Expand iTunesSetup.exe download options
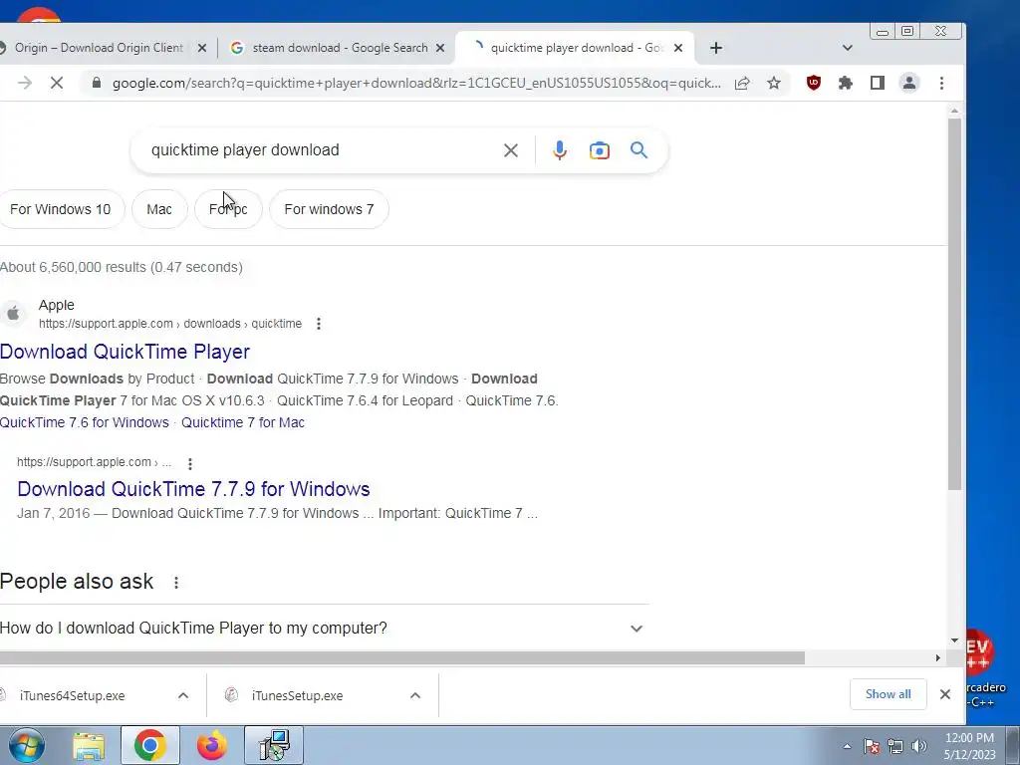 coord(415,695)
